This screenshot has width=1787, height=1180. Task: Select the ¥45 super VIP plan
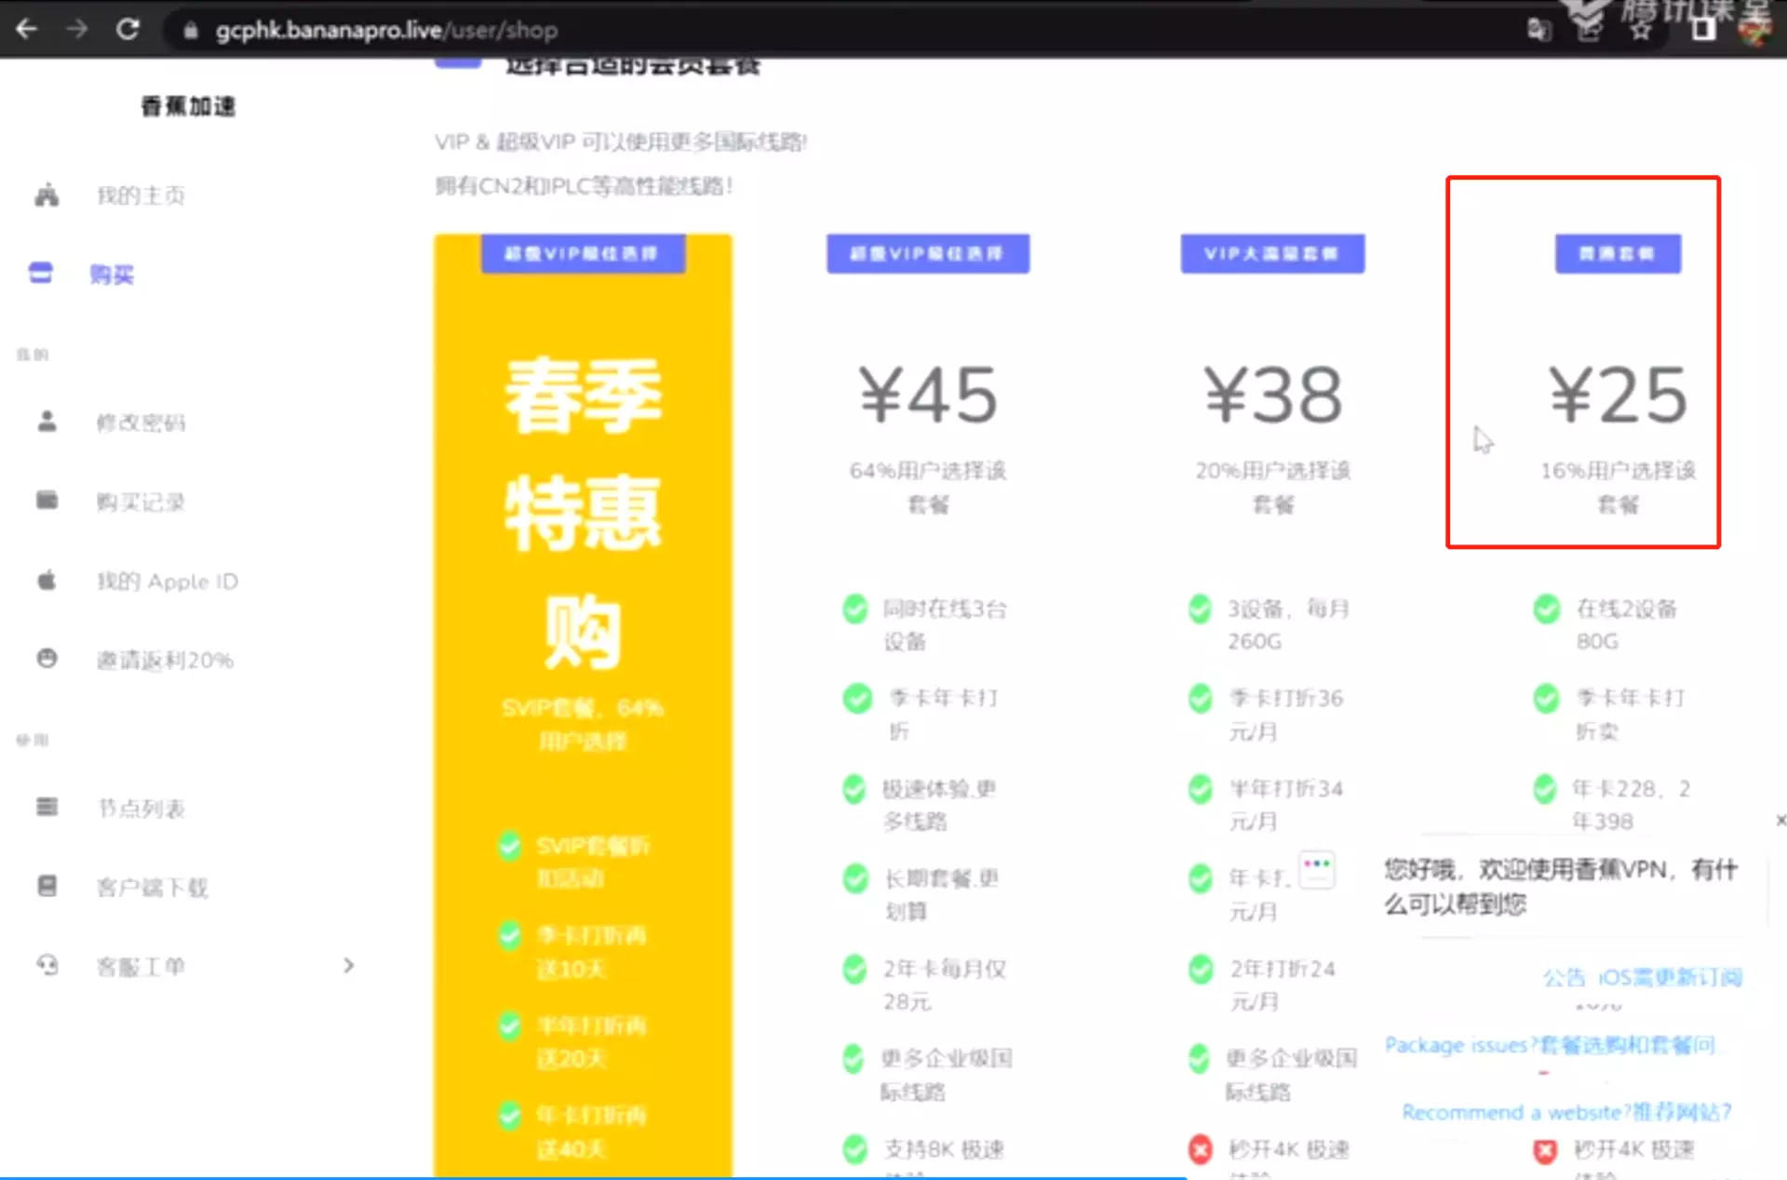[x=928, y=396]
